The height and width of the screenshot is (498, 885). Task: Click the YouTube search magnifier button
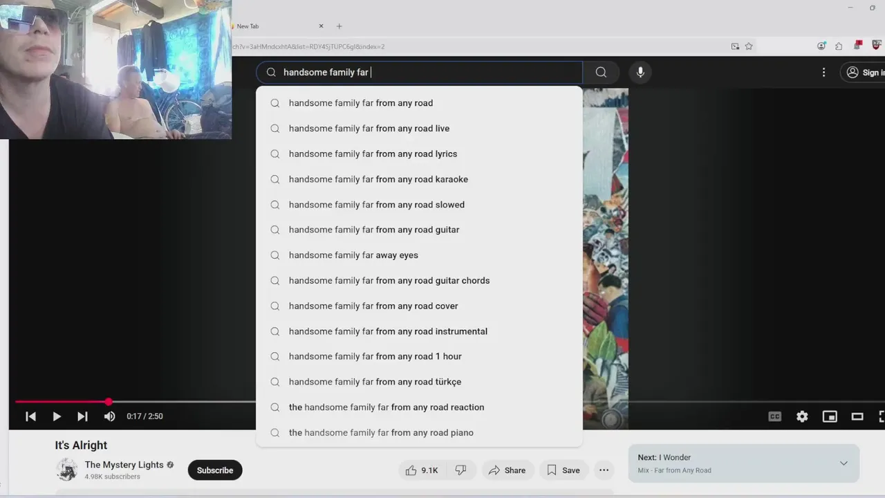tap(601, 72)
